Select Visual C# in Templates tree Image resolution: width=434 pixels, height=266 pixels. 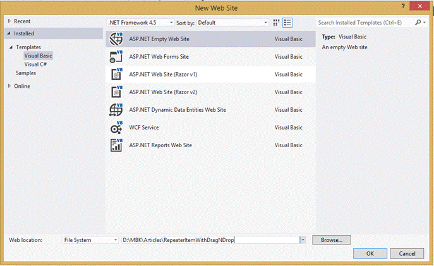click(35, 64)
